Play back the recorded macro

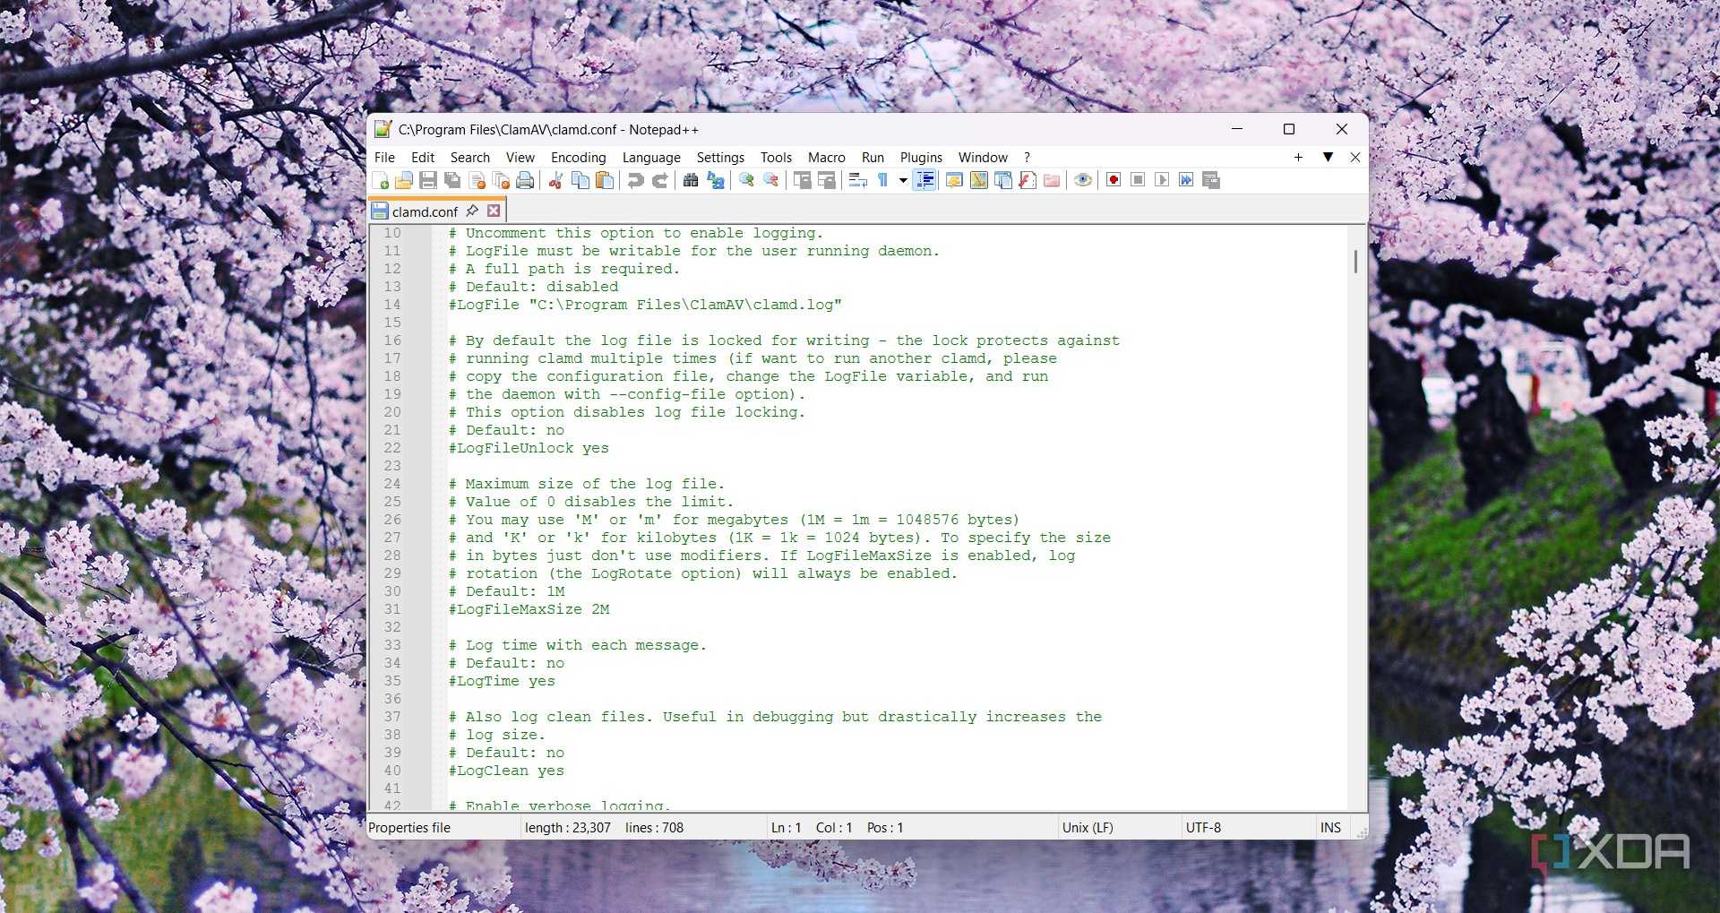pos(1162,181)
